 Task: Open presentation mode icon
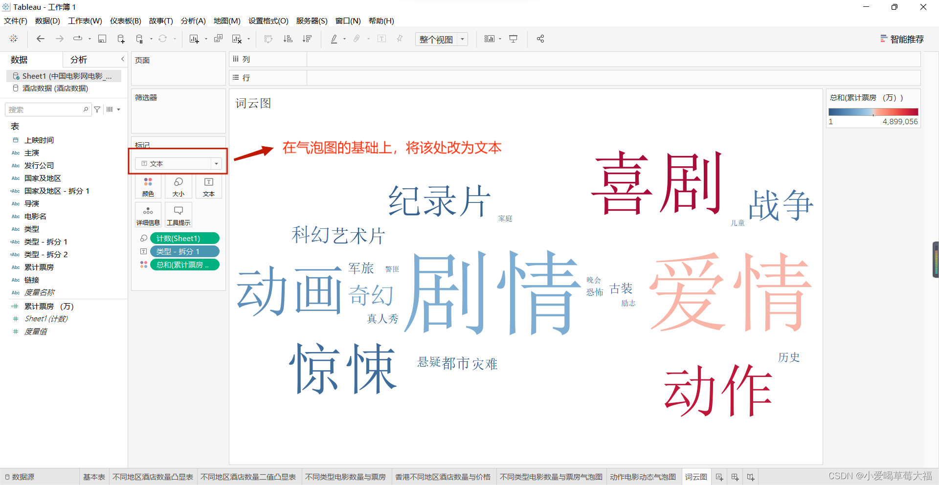pyautogui.click(x=514, y=39)
